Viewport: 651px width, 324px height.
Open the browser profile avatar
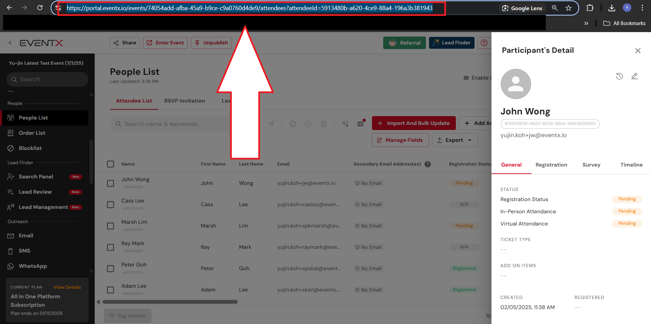tap(627, 8)
